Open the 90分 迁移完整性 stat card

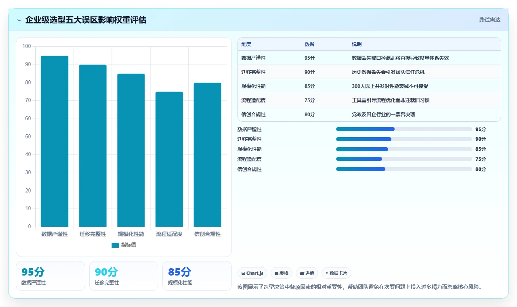(124, 276)
